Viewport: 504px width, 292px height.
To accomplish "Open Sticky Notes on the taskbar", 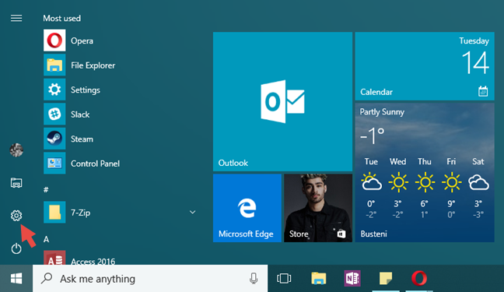I will point(386,279).
